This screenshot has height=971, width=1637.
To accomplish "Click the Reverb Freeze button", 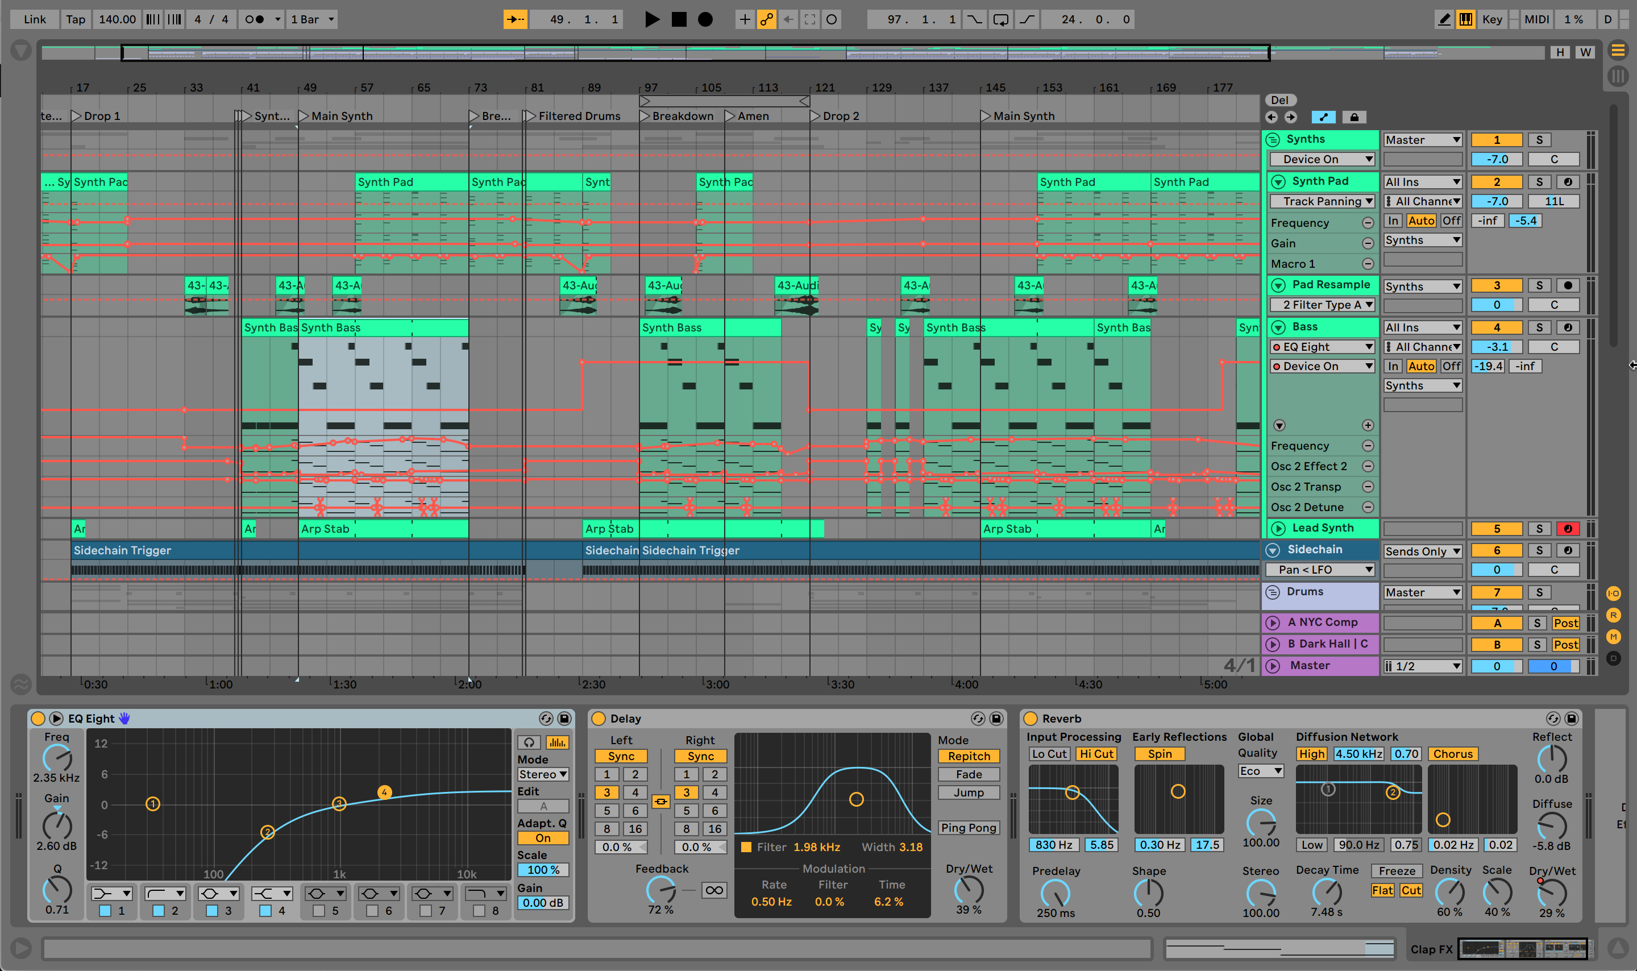I will 1397,871.
